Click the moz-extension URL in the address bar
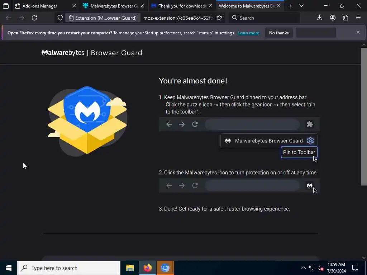 pyautogui.click(x=178, y=18)
